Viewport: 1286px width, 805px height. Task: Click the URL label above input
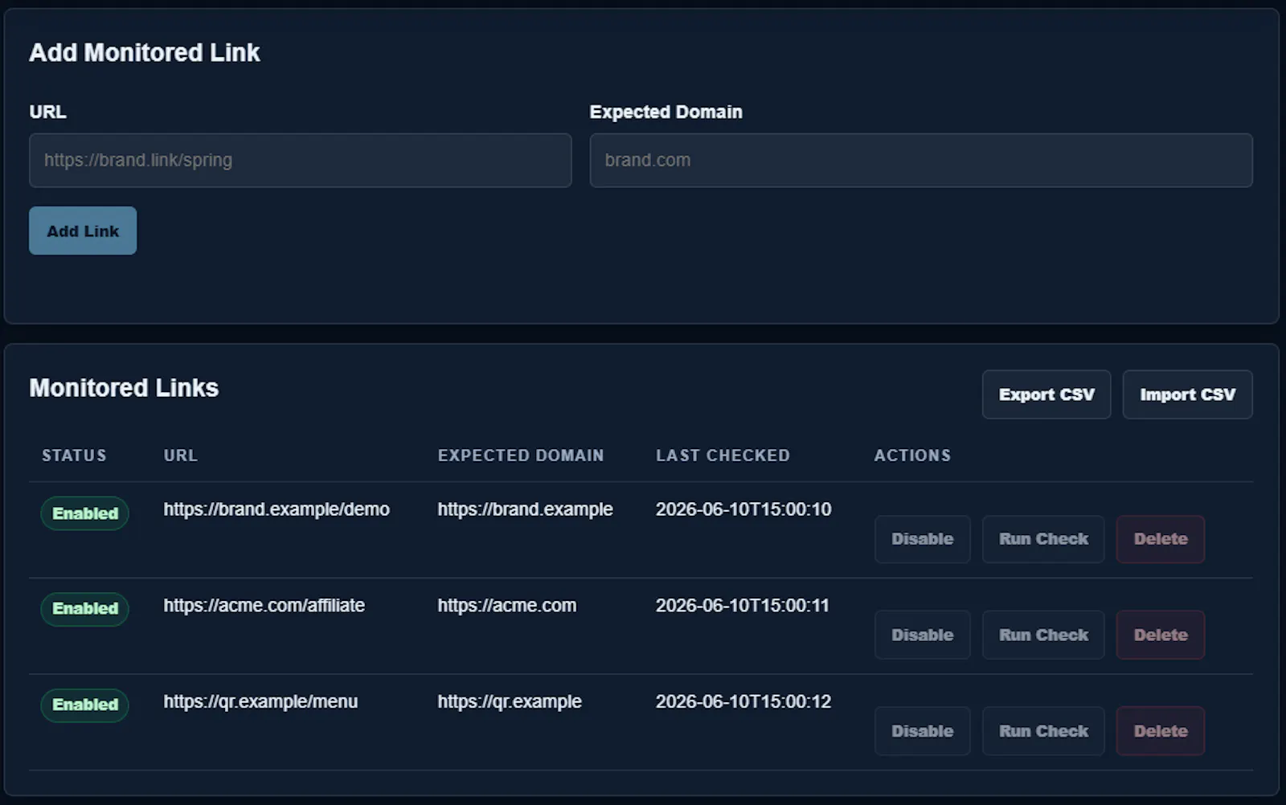pos(47,112)
